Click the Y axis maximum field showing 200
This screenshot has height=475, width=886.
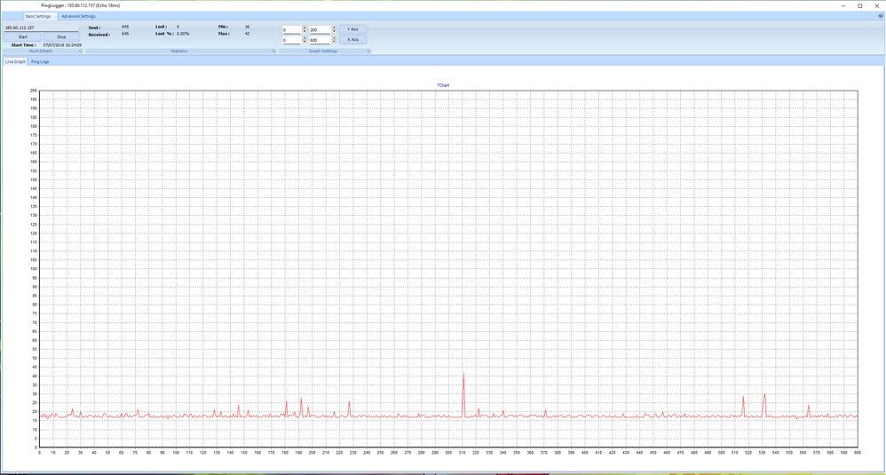tap(319, 29)
